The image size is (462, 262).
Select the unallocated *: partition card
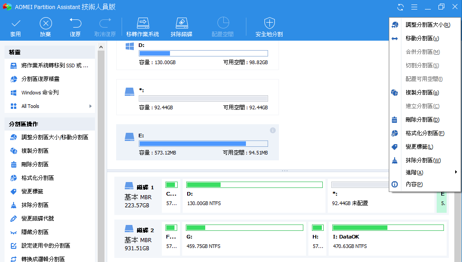[198, 97]
